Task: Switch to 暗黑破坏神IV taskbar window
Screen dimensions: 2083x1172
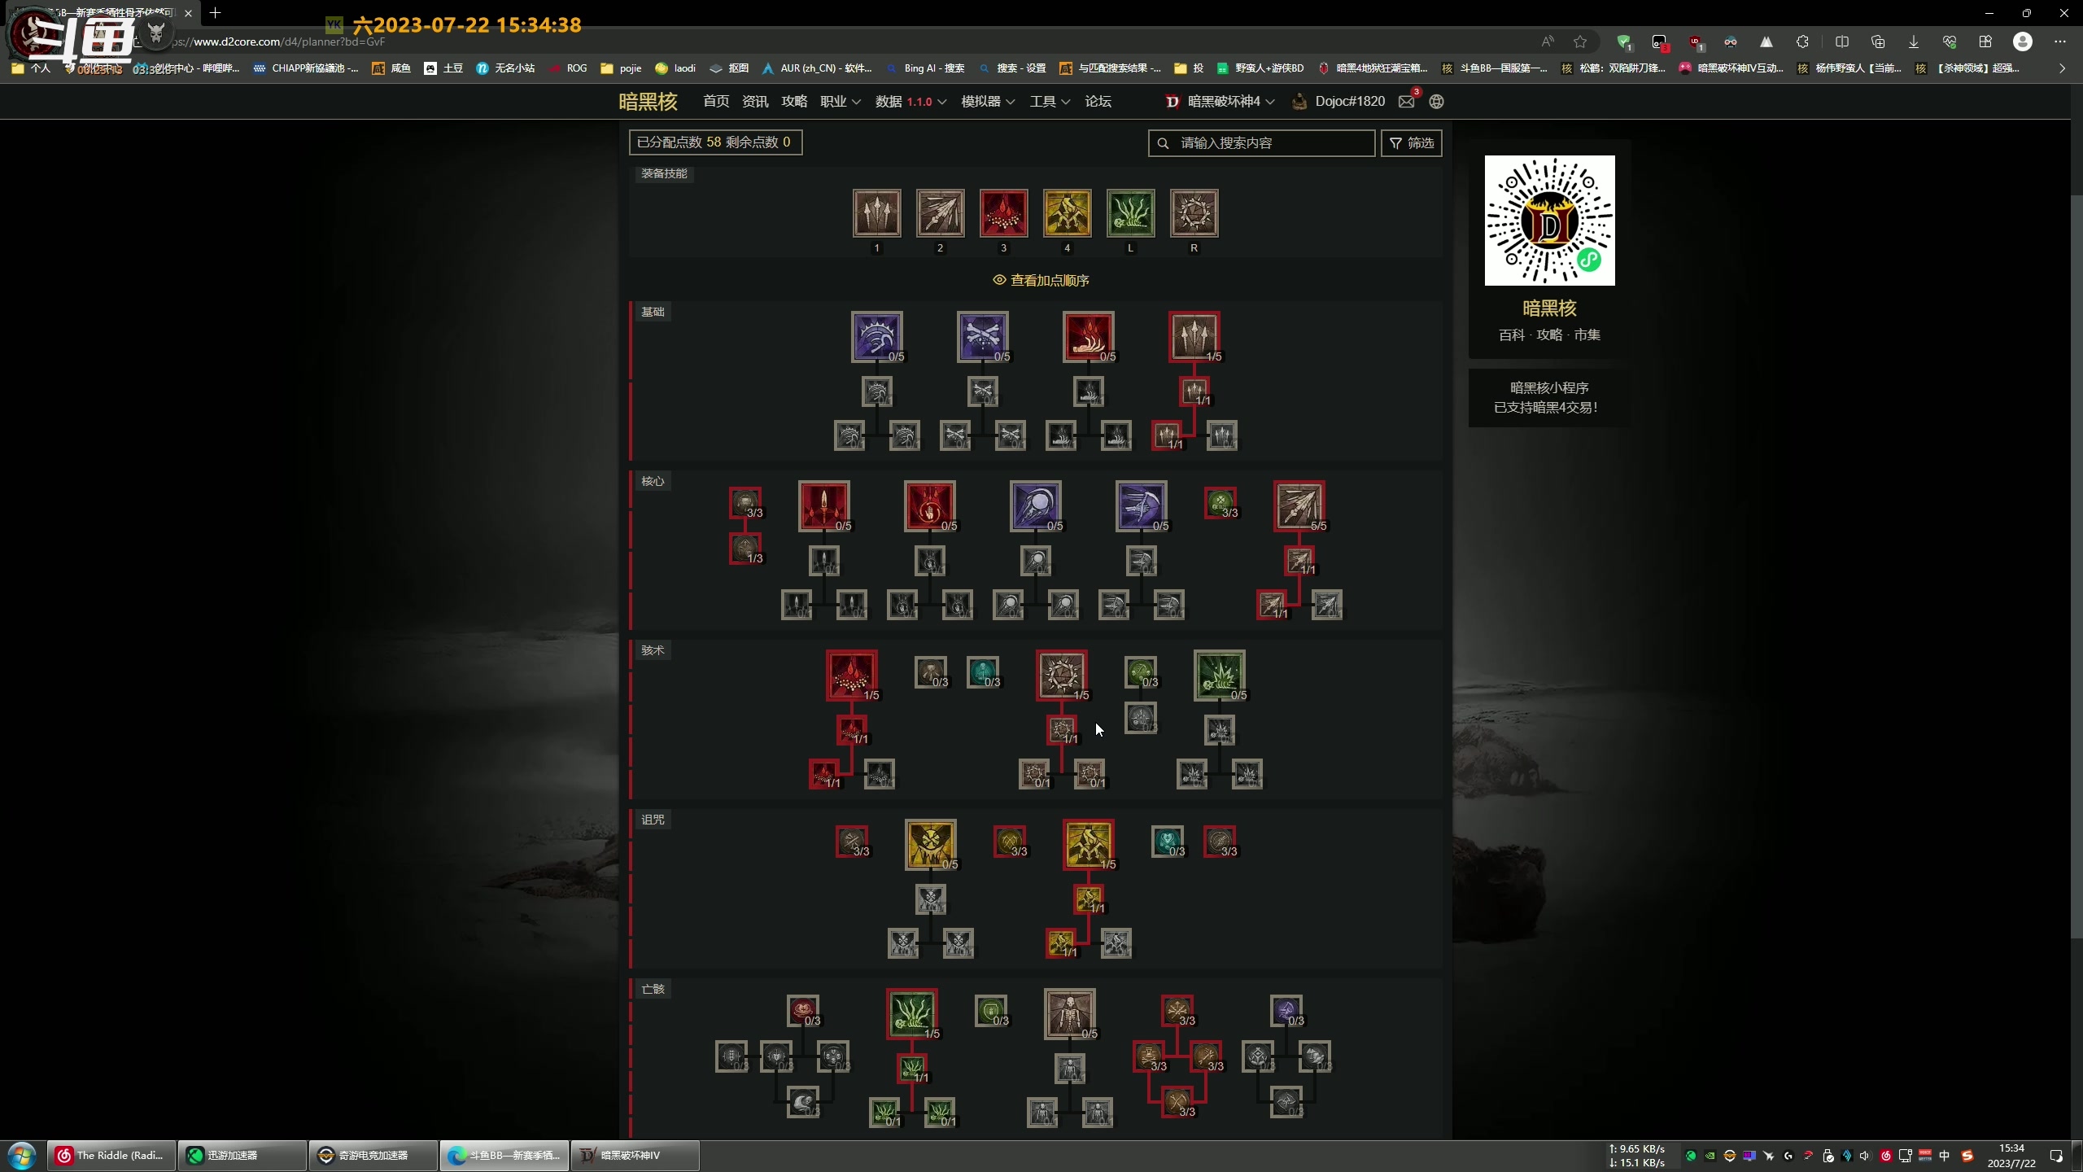Action: (x=635, y=1155)
